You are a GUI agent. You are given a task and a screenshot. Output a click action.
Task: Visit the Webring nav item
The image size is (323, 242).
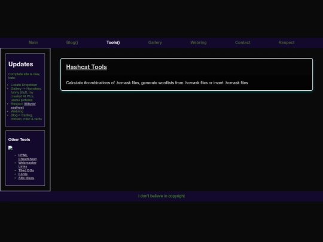(x=199, y=42)
